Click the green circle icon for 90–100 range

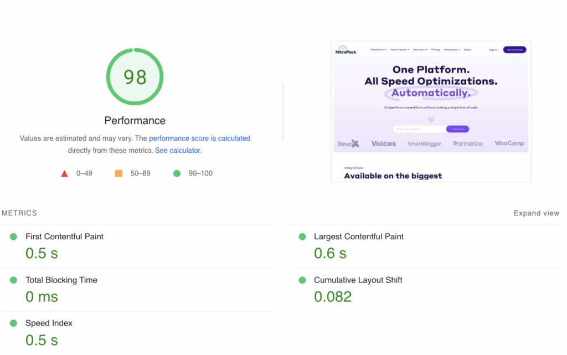(177, 173)
